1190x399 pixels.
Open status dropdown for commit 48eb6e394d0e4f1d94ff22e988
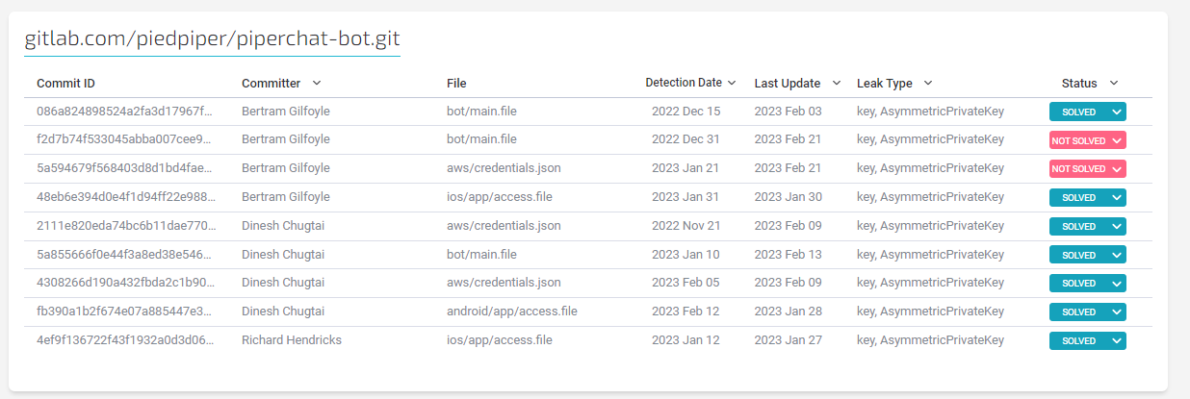[1116, 198]
